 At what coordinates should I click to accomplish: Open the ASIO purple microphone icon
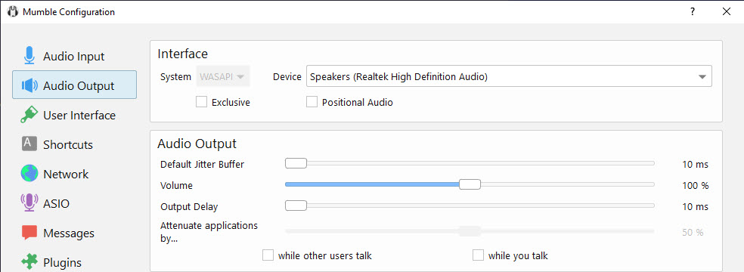[x=29, y=202]
